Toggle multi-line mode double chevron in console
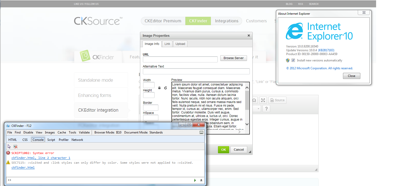The width and height of the screenshot is (398, 186). coord(201,180)
